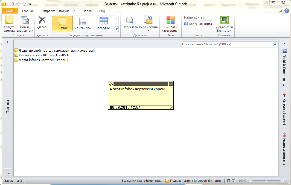Click the note icon beside 'Я сделаю свой портал'
Viewport: 291px width, 185px height.
[16, 51]
